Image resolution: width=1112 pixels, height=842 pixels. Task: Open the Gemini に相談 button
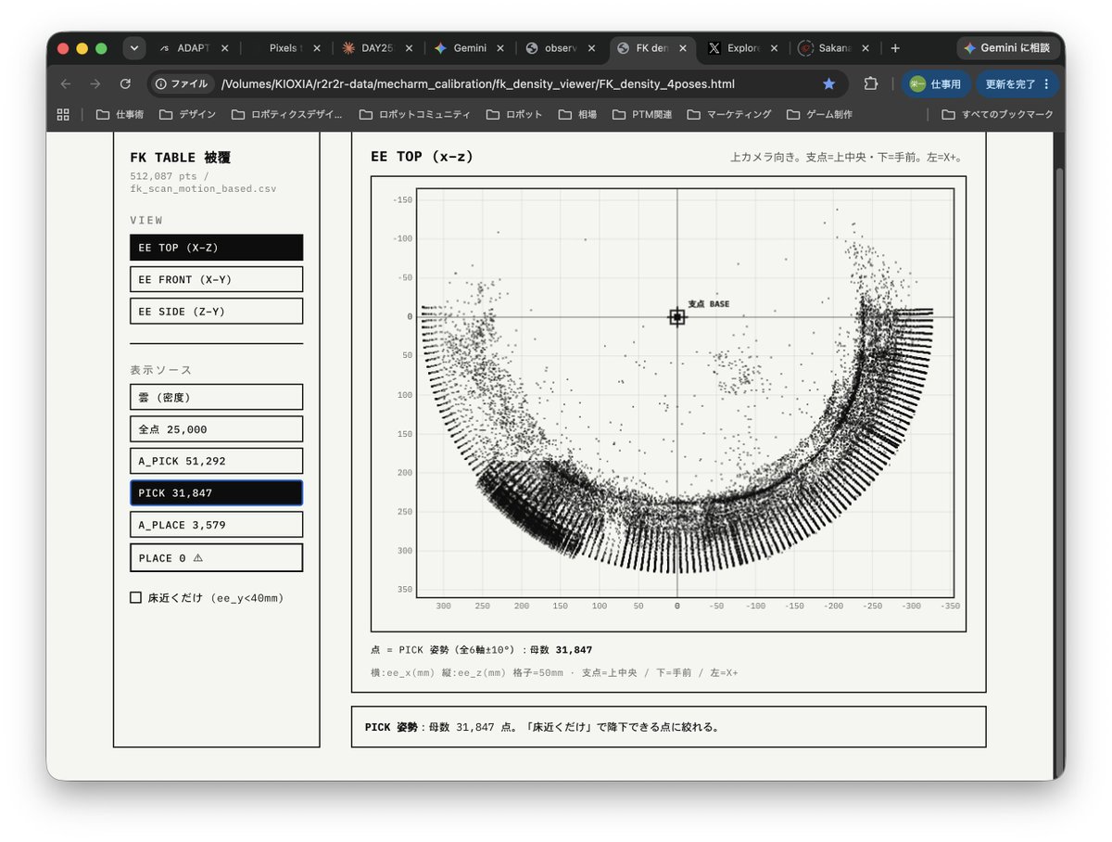1006,48
